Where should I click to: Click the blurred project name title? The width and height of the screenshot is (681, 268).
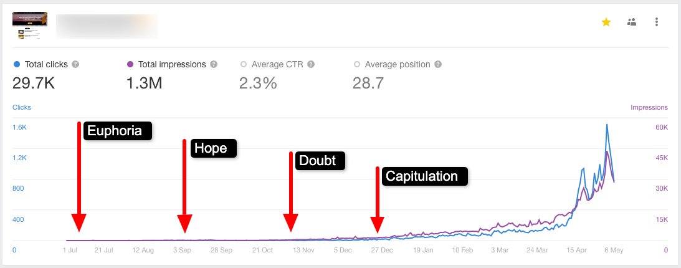click(x=107, y=26)
